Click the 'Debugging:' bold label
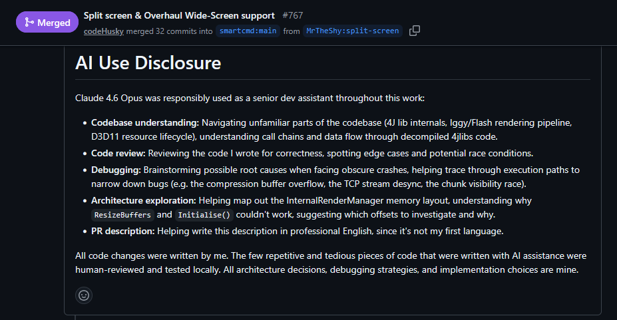The image size is (617, 320). coord(116,170)
